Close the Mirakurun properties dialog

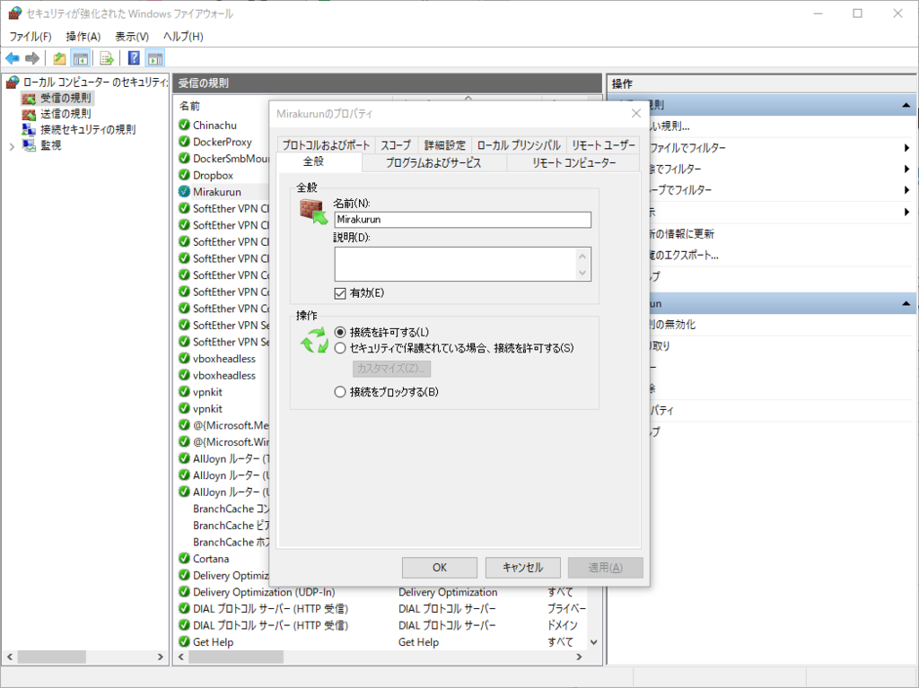click(636, 113)
